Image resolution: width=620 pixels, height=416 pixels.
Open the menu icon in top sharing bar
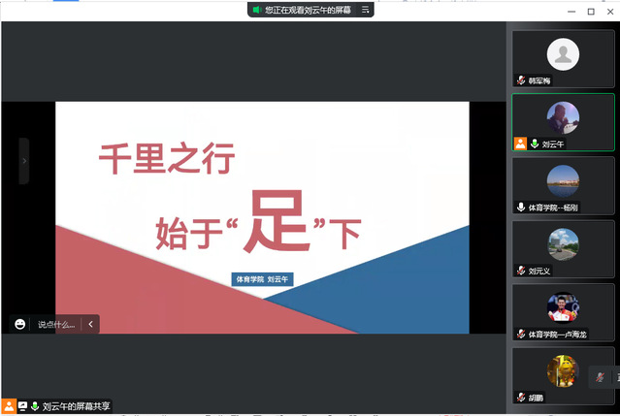[x=366, y=10]
